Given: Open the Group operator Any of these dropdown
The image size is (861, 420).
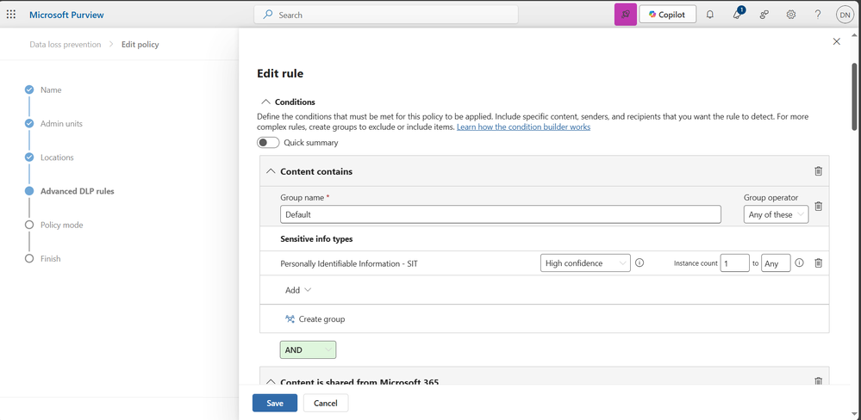Looking at the screenshot, I should (776, 214).
